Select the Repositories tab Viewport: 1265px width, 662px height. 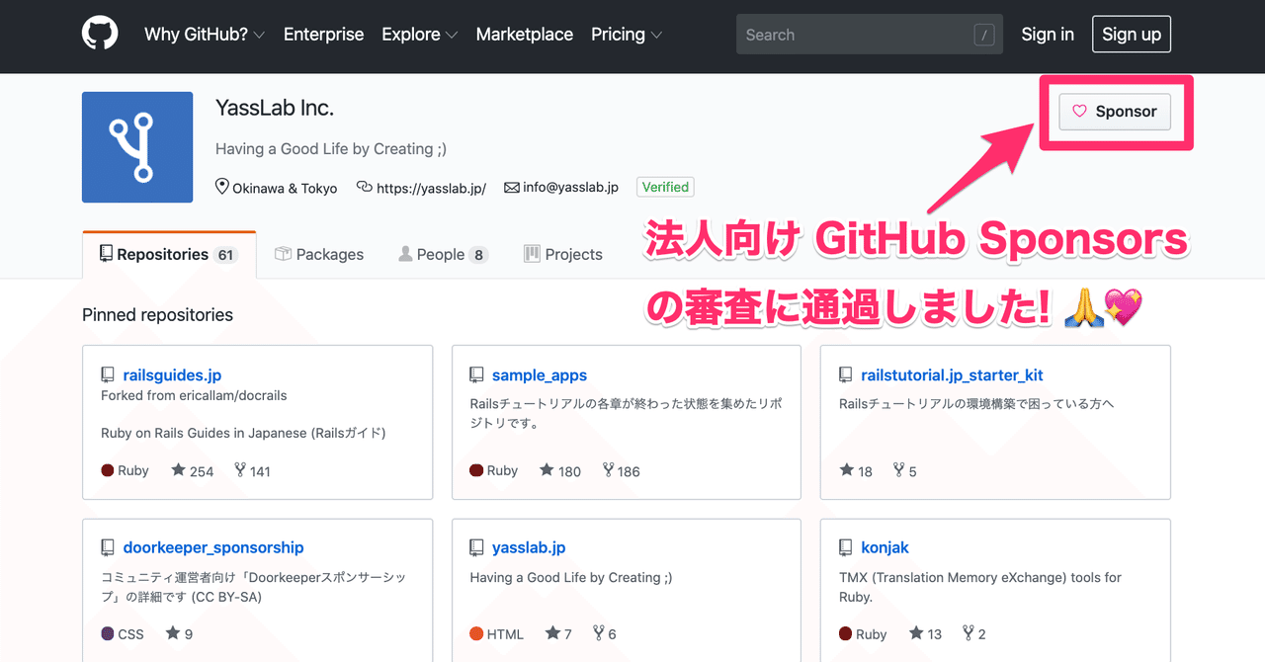click(169, 255)
